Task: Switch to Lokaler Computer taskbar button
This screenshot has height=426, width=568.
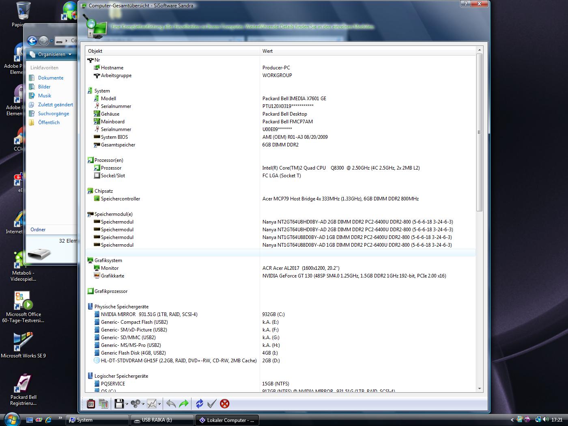Action: pos(227,420)
